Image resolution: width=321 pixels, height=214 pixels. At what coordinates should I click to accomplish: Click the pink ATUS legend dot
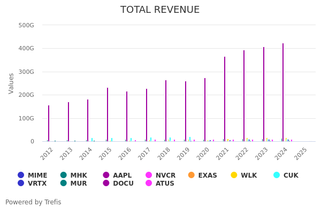149,184
